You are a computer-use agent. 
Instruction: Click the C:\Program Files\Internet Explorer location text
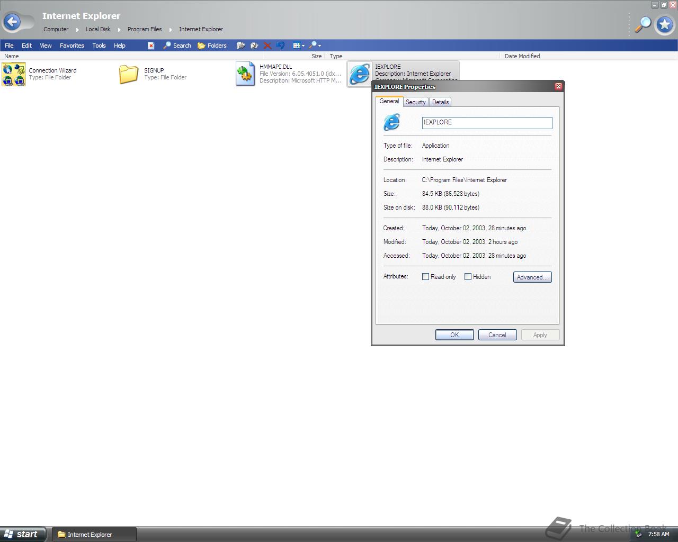tap(465, 180)
